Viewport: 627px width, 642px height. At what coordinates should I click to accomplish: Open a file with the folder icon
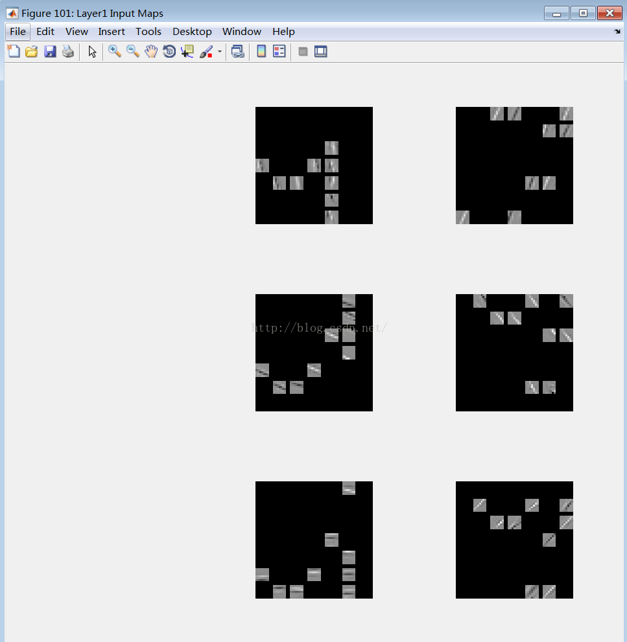point(32,51)
